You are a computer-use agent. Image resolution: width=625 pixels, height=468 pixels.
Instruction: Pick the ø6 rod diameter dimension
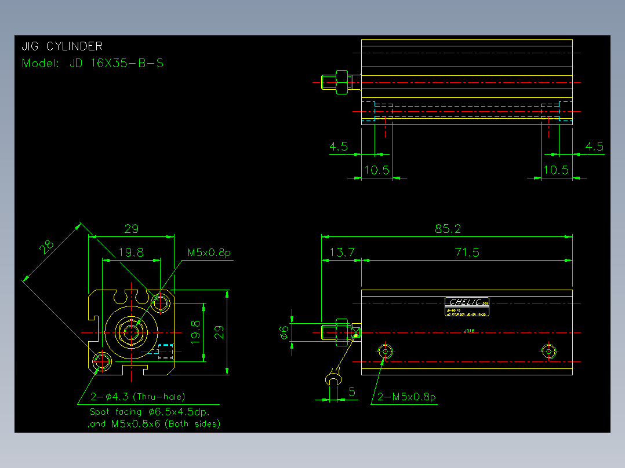284,332
